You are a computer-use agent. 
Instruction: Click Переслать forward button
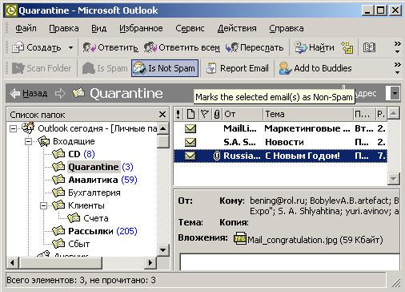(255, 47)
